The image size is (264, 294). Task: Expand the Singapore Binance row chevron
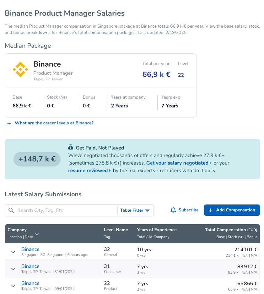tap(13, 252)
